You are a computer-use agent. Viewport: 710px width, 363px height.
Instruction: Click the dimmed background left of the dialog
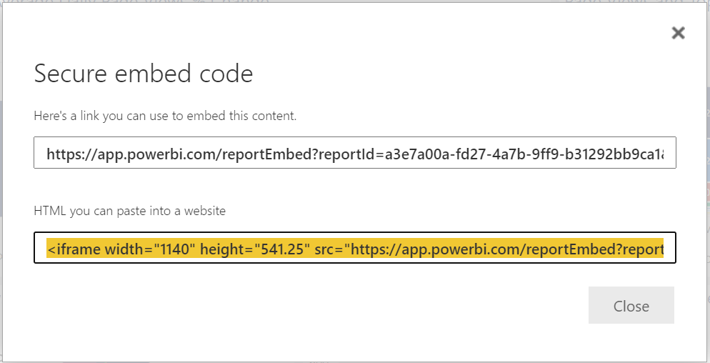(x=2, y=179)
